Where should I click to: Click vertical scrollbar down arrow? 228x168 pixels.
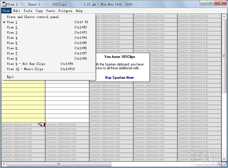pos(224,159)
